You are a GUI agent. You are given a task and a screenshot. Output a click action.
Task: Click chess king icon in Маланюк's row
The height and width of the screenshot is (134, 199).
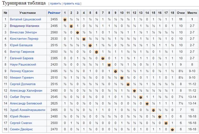[x=71, y=26]
